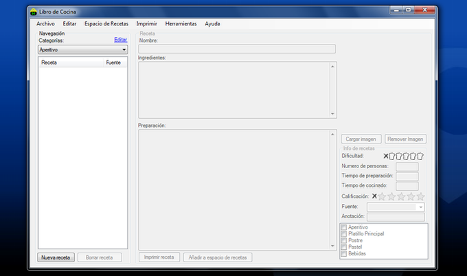The height and width of the screenshot is (276, 467).
Task: Click the Borrar receta button
Action: (100, 257)
